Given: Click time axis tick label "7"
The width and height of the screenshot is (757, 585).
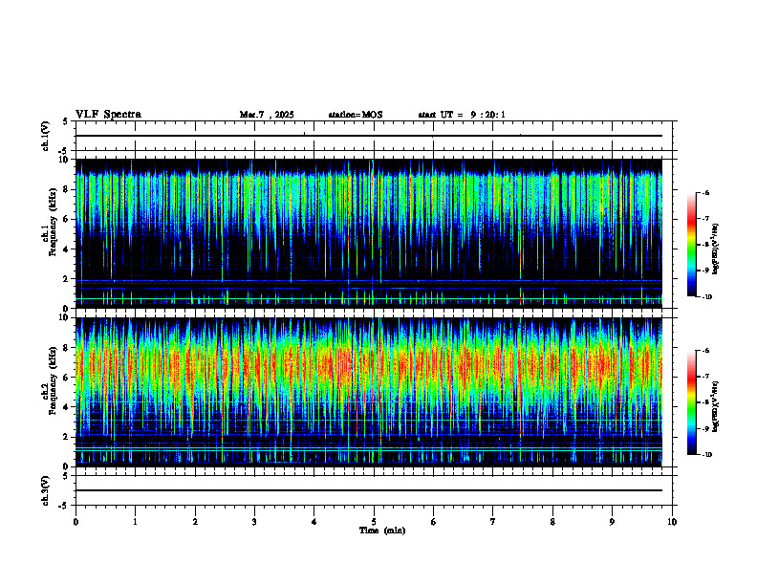Looking at the screenshot, I should [x=493, y=522].
